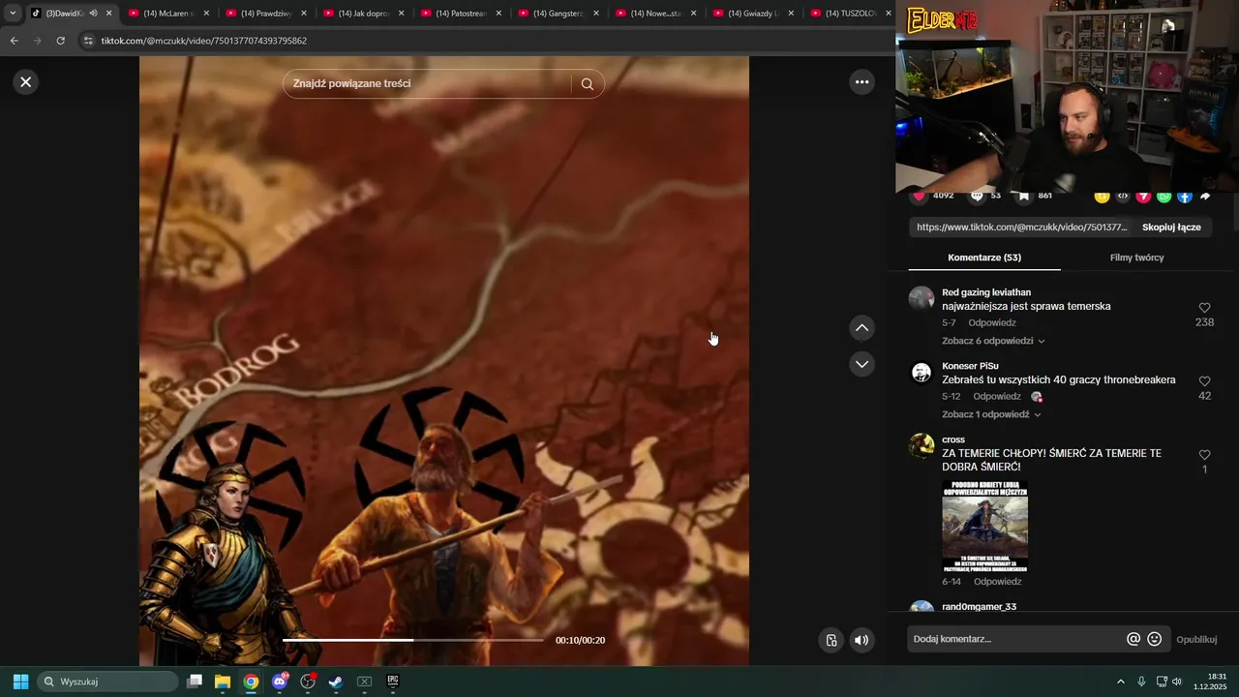Switch to the Gangsterzy YouTube tab
1239x697 pixels.
pyautogui.click(x=559, y=14)
